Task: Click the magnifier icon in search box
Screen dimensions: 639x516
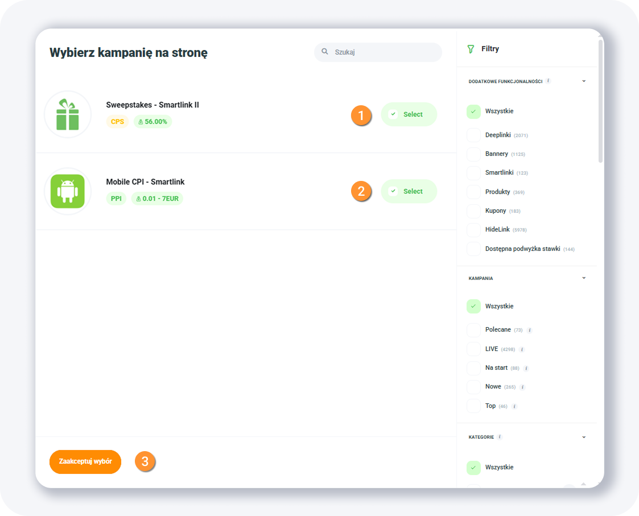Action: point(325,52)
